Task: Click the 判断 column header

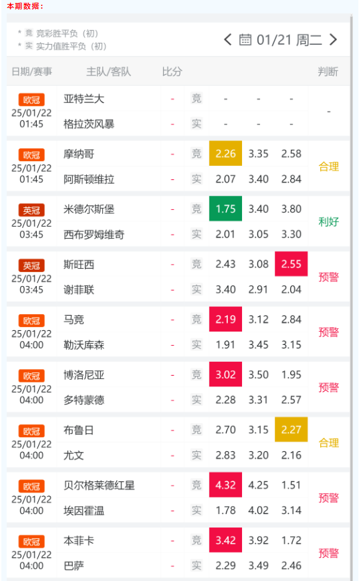Action: tap(328, 72)
